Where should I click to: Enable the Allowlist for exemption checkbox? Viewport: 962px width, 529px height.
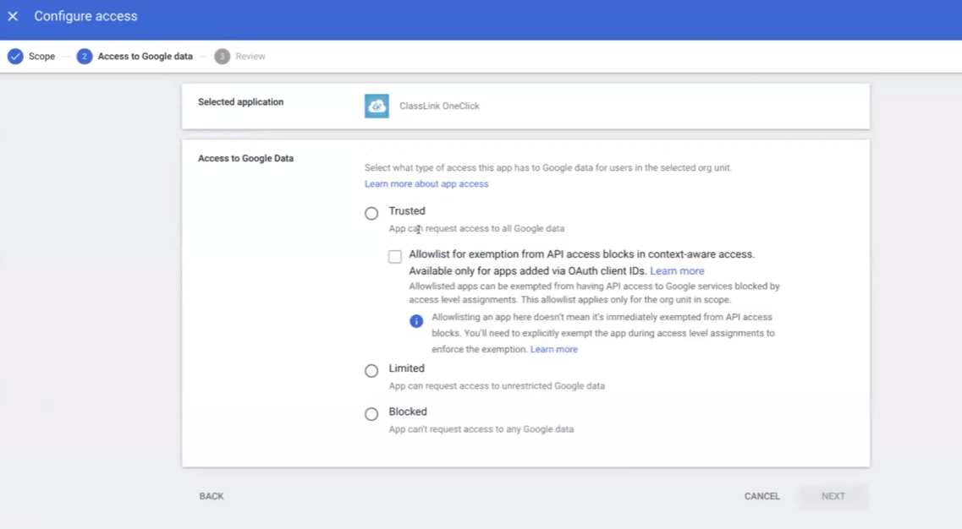(x=395, y=257)
